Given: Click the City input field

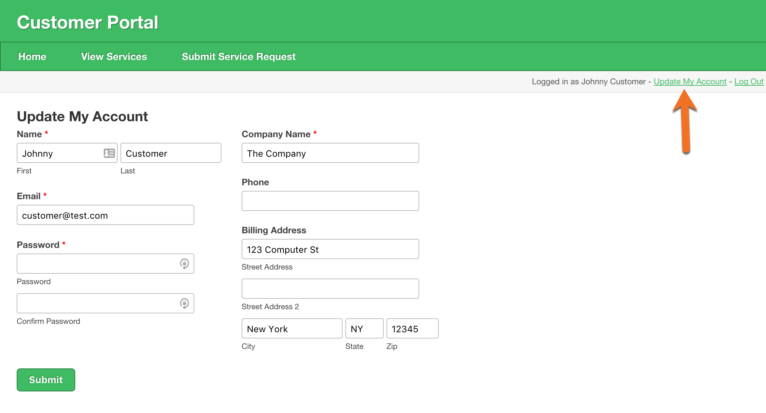Looking at the screenshot, I should (x=291, y=329).
